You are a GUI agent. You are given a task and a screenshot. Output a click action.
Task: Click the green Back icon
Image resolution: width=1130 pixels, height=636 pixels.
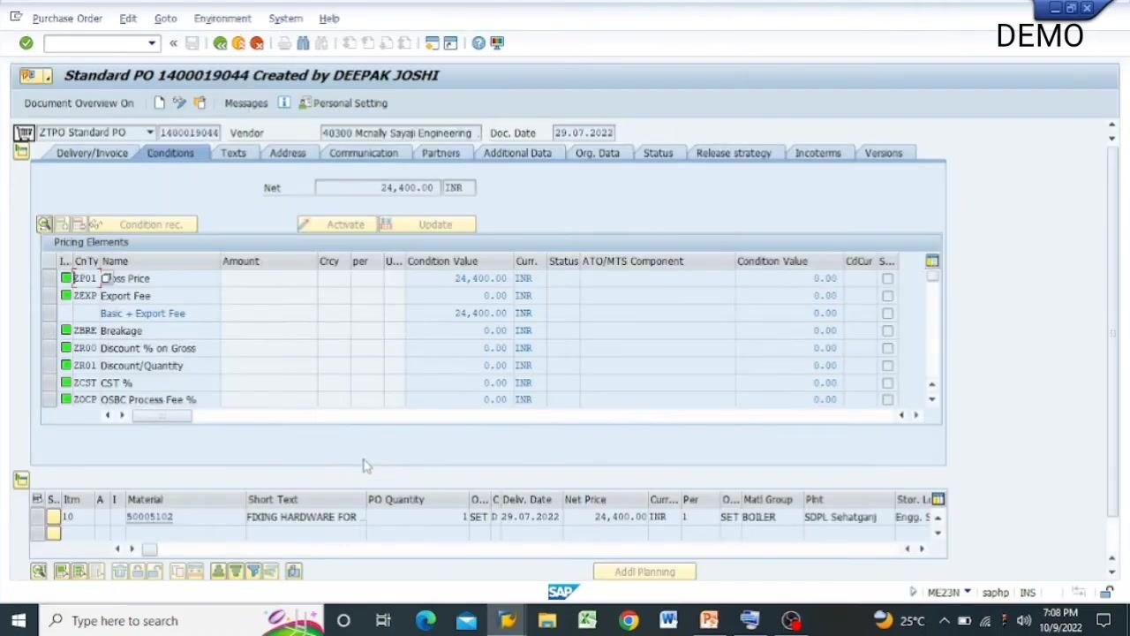pos(220,43)
